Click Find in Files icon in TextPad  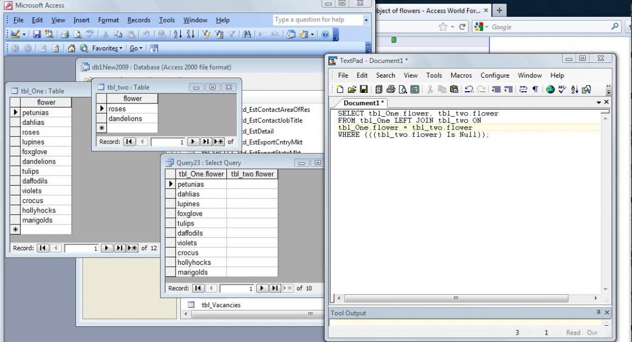(x=586, y=89)
